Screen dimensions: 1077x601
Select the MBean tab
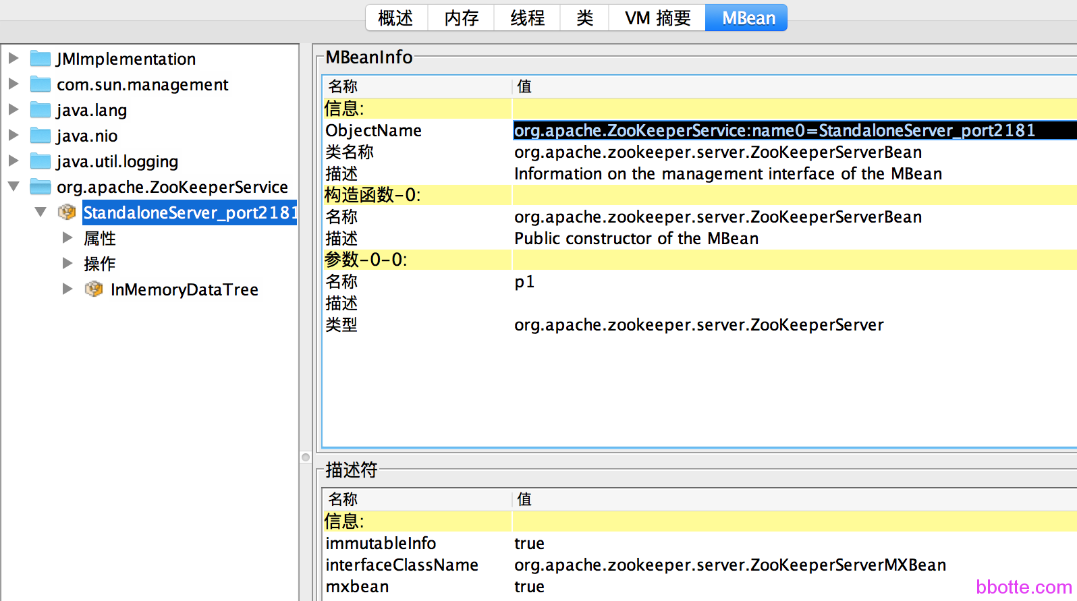747,18
